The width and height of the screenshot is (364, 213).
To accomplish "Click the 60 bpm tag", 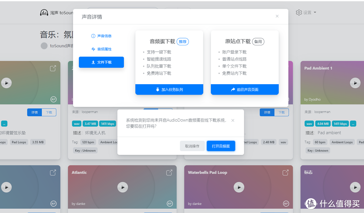I will (320, 142).
